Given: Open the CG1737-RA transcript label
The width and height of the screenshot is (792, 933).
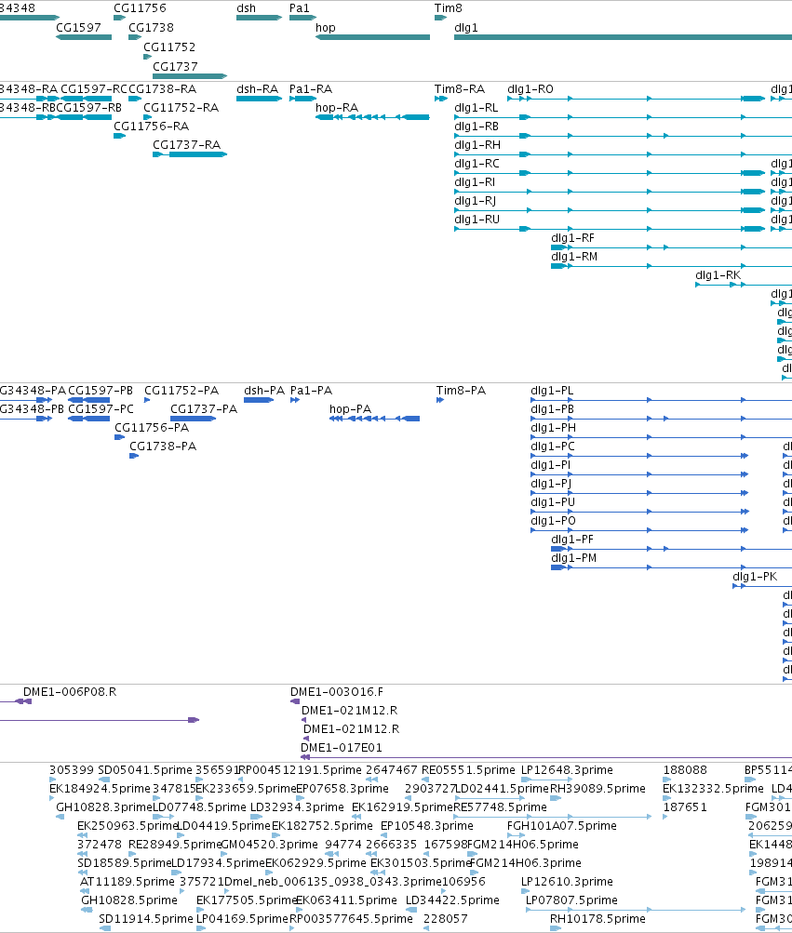Looking at the screenshot, I should (x=186, y=145).
